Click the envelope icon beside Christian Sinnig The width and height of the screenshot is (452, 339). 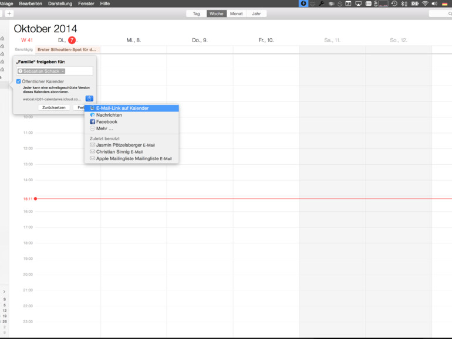click(92, 151)
